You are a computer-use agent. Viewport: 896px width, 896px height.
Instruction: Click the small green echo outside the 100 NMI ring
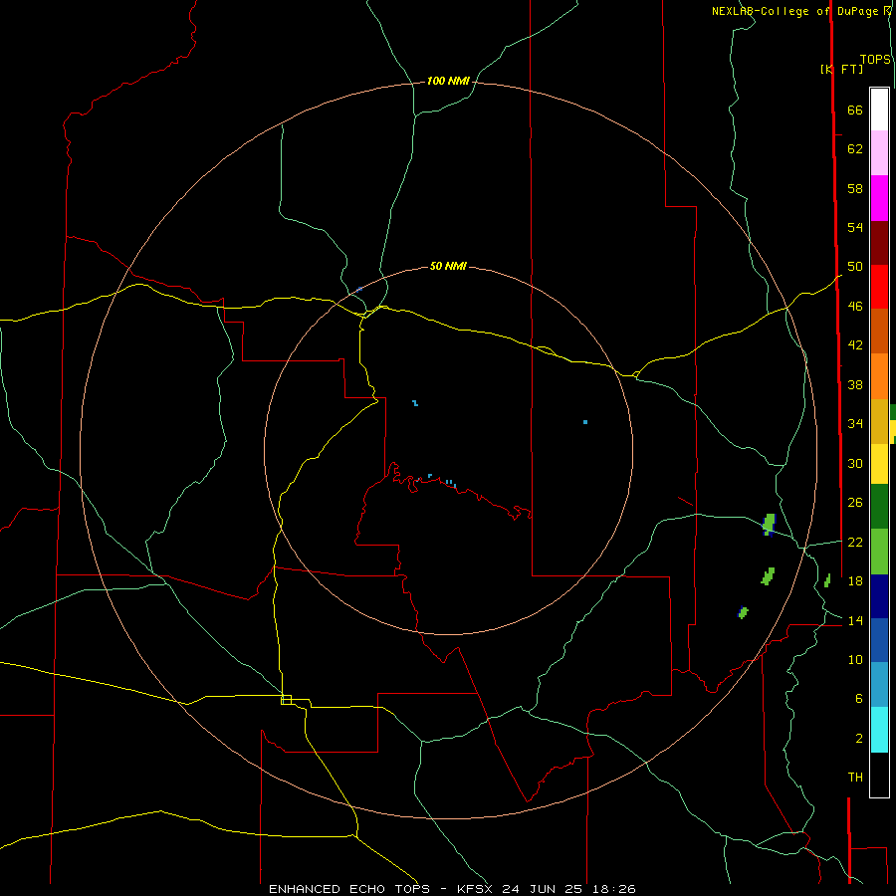tap(827, 580)
